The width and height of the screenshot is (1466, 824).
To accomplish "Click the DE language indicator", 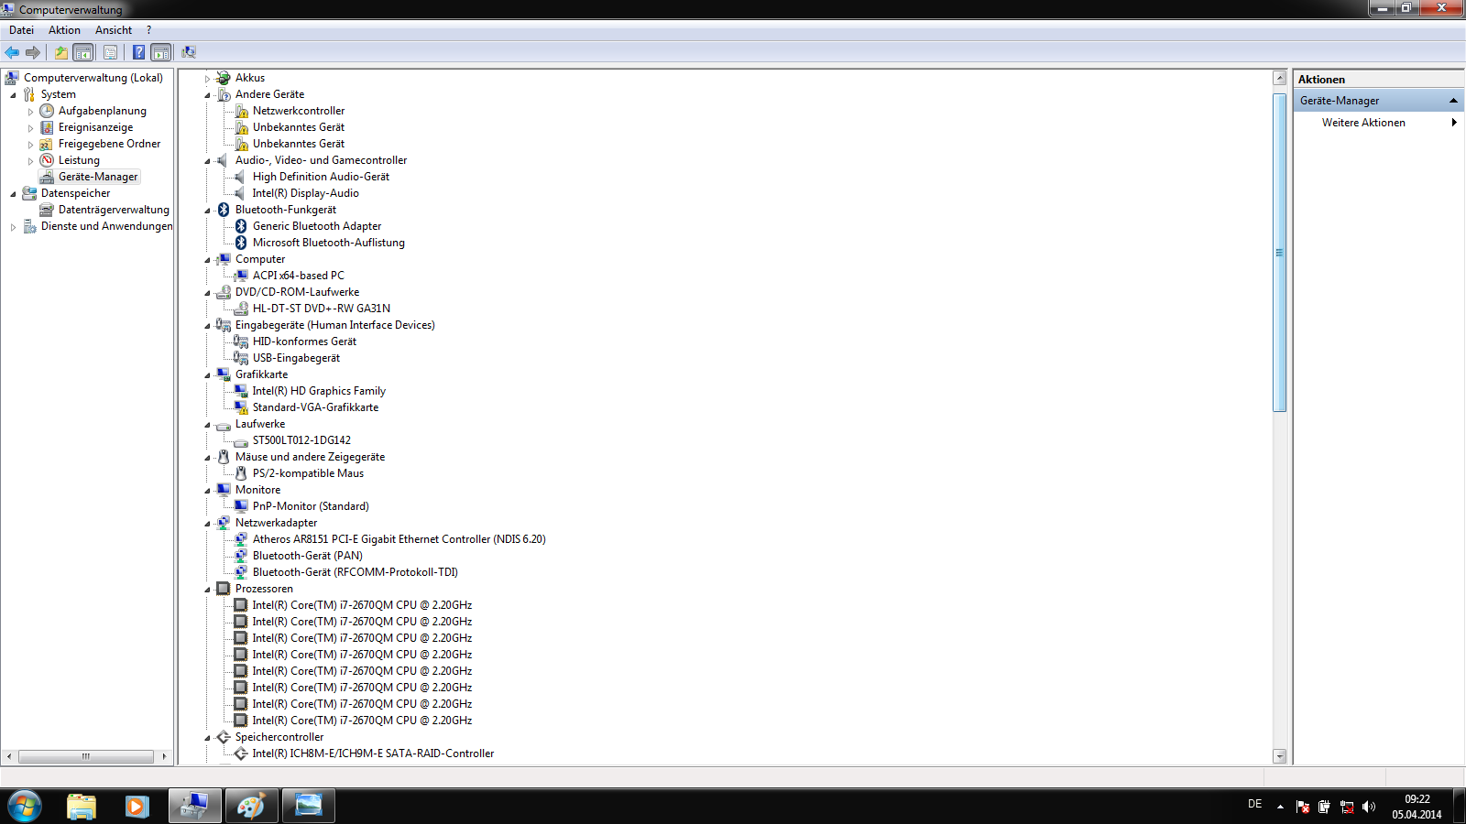I will tap(1254, 804).
